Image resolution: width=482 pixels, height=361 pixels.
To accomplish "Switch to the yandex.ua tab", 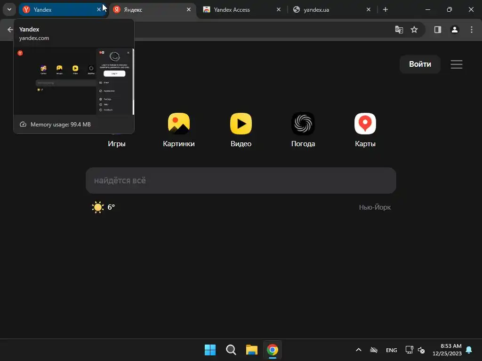I will pos(332,9).
